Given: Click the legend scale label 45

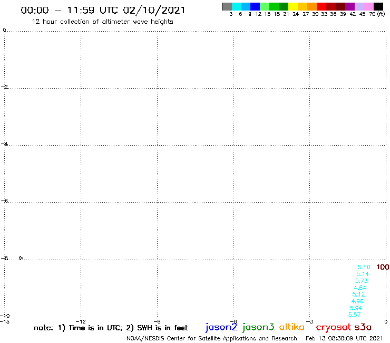Looking at the screenshot, I should (x=362, y=14).
